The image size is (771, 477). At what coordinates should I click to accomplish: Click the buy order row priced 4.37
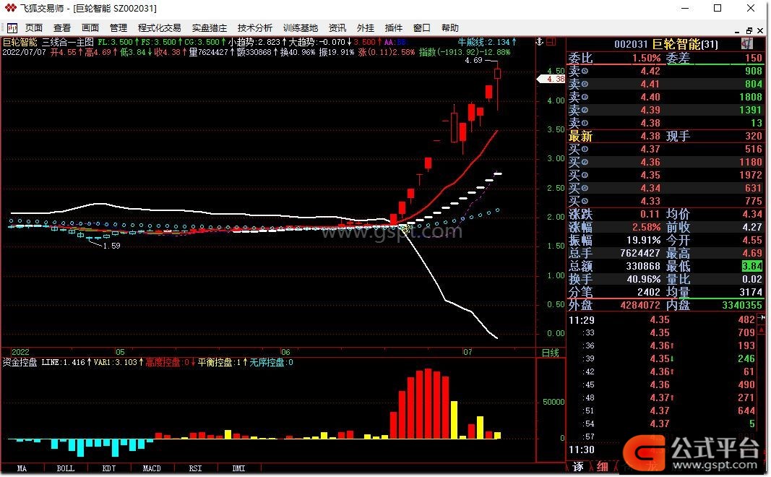(x=666, y=149)
